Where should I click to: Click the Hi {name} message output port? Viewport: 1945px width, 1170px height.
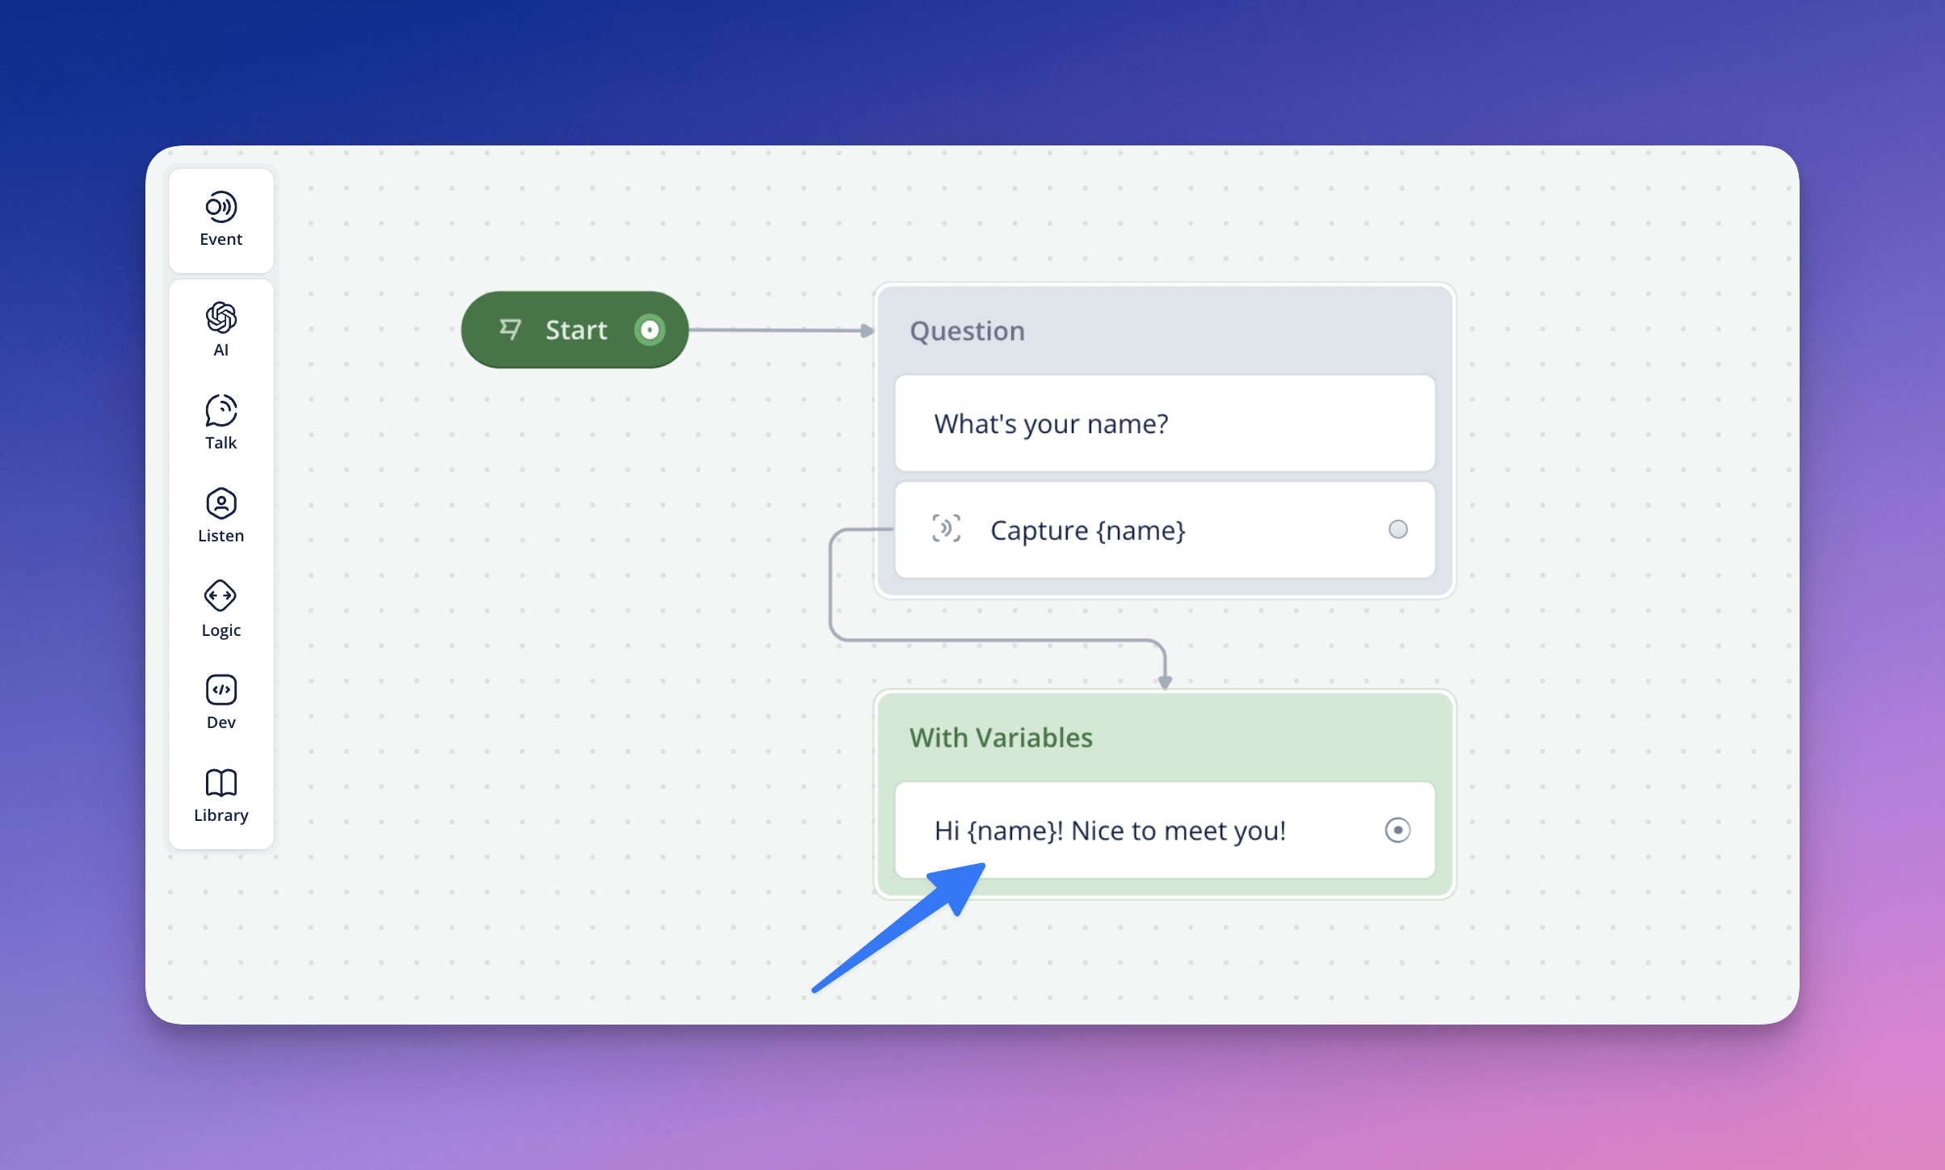1397,830
